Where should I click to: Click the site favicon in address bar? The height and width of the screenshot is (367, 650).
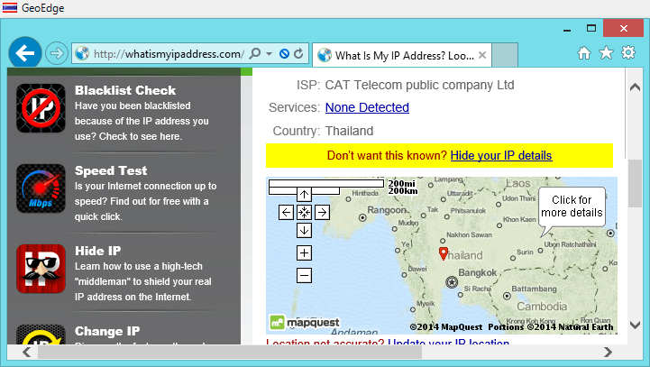pos(82,54)
